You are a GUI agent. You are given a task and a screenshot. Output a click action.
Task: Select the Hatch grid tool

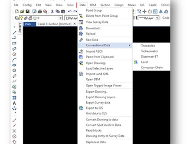14,98
